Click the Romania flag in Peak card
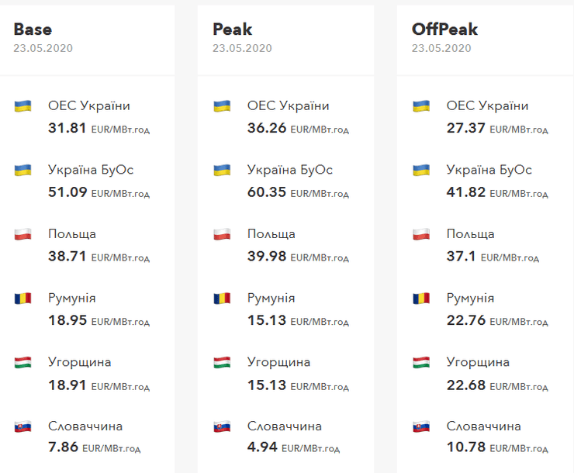This screenshot has height=473, width=574. click(x=222, y=299)
